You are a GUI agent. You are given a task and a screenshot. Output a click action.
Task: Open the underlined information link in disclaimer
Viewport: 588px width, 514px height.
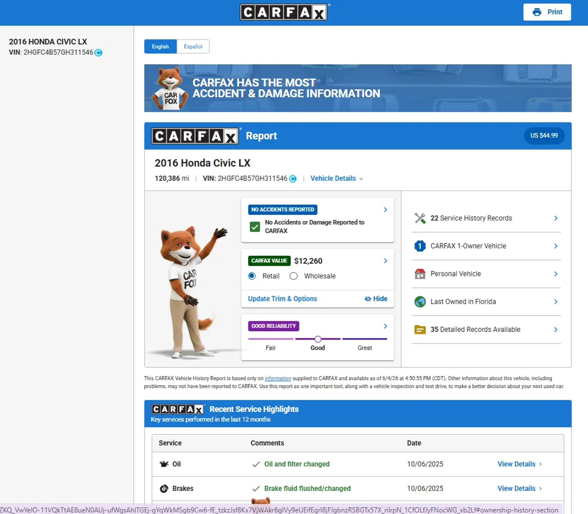[278, 378]
